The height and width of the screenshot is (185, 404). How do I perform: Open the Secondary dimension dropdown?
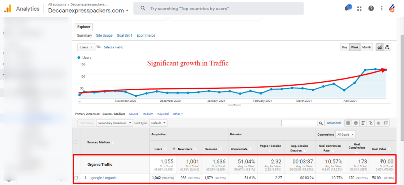point(114,123)
